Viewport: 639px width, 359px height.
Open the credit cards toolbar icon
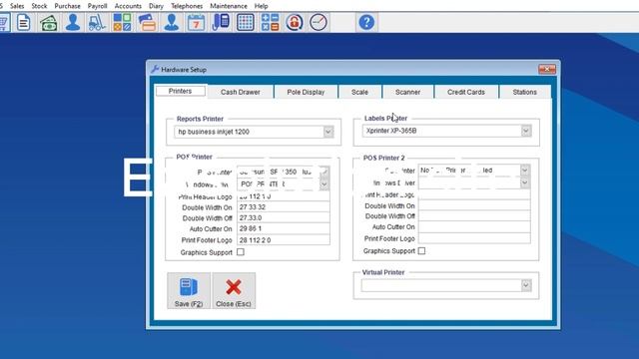coord(147,22)
